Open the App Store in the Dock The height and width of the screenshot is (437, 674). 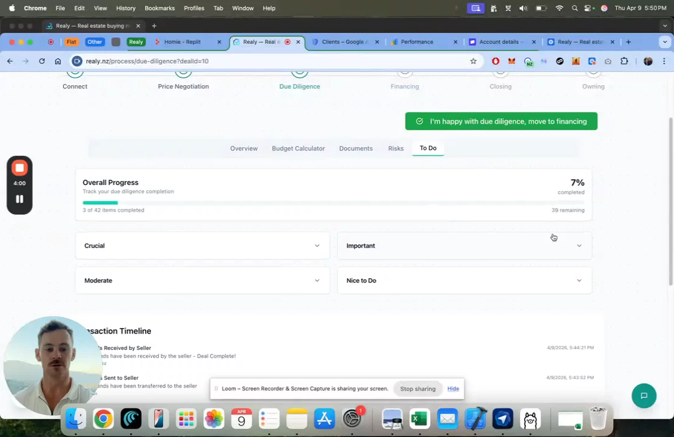[324, 419]
